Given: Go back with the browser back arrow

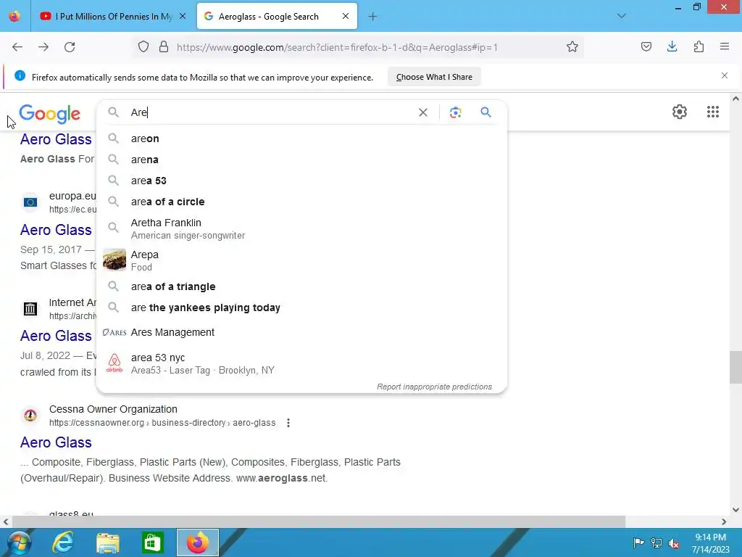Looking at the screenshot, I should pyautogui.click(x=17, y=47).
